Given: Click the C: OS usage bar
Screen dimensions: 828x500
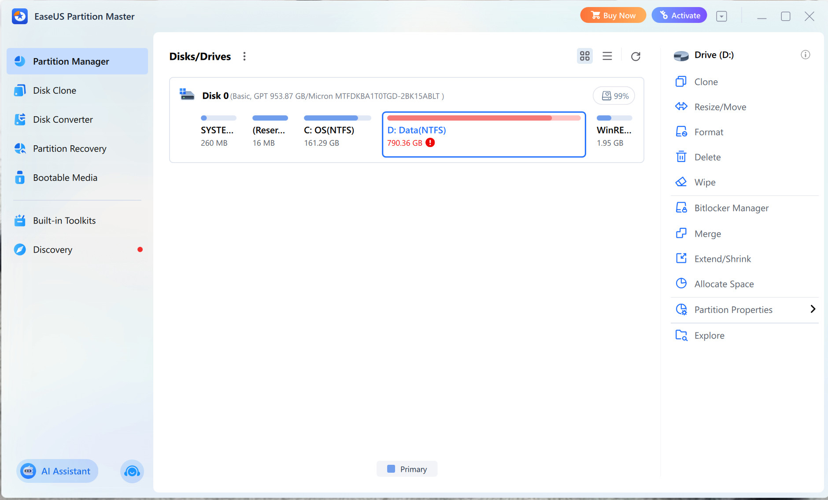Looking at the screenshot, I should (337, 118).
